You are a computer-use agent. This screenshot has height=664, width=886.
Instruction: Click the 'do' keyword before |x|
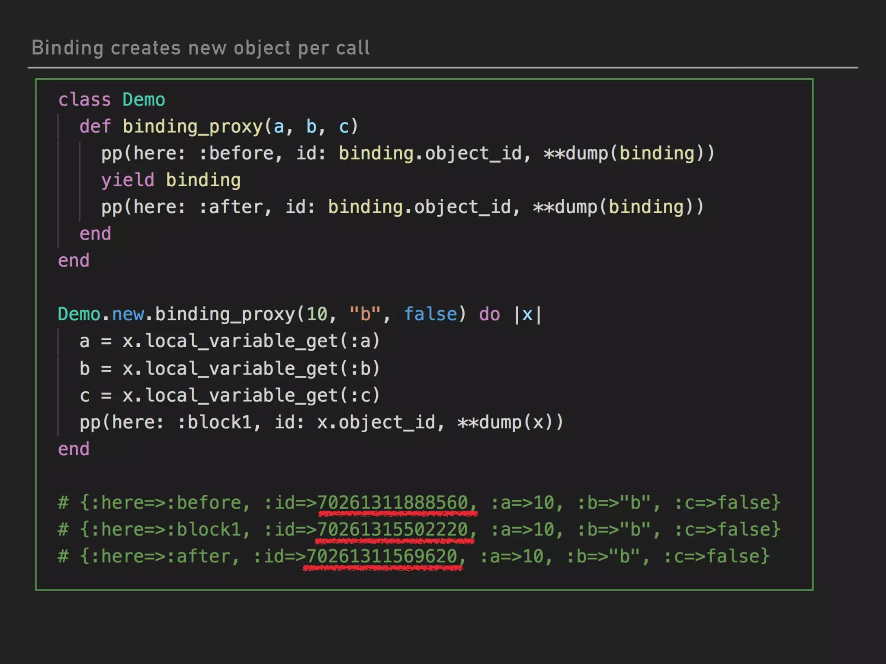[489, 314]
